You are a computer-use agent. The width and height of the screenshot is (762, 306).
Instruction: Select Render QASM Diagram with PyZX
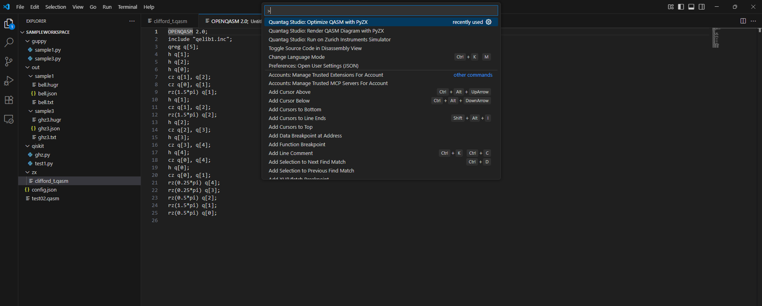[x=326, y=31]
